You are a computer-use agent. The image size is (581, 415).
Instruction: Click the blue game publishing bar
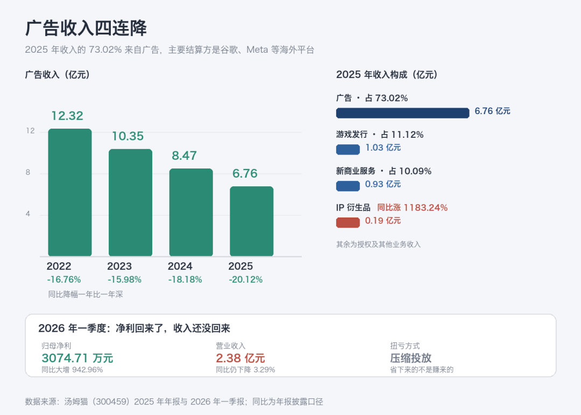[x=348, y=150]
